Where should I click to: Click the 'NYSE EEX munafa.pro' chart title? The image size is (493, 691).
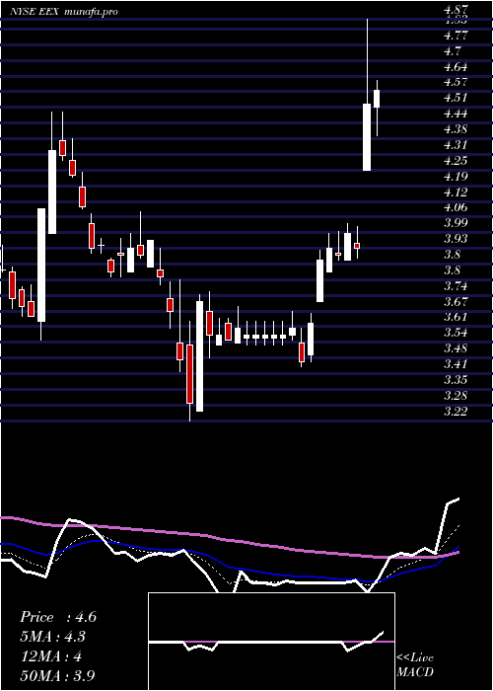[x=64, y=12]
